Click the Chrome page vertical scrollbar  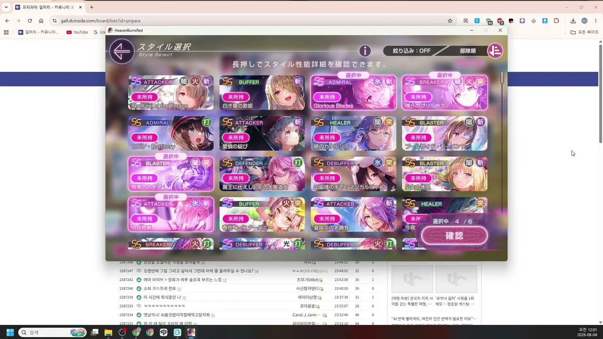pyautogui.click(x=600, y=94)
